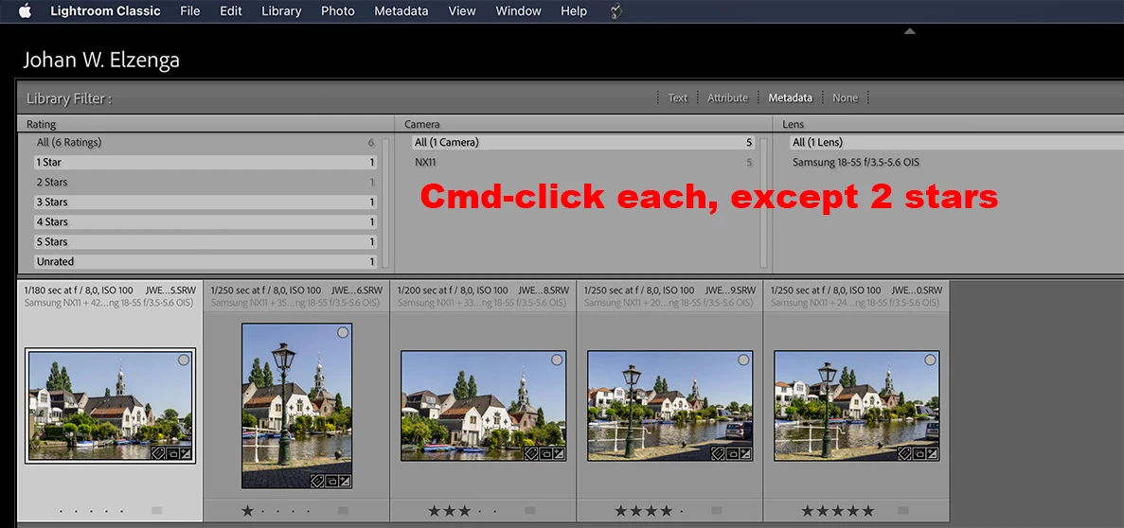Open the View menu
This screenshot has height=528, width=1124.
pos(462,10)
